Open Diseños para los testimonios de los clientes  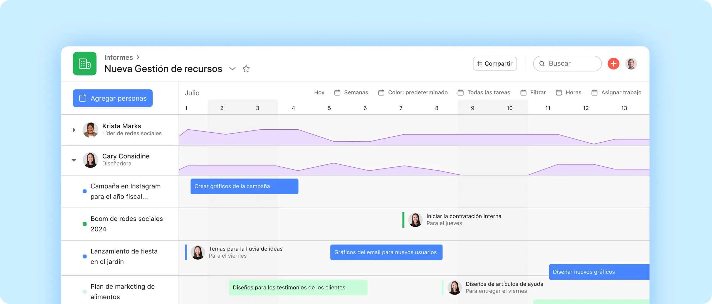coord(298,287)
